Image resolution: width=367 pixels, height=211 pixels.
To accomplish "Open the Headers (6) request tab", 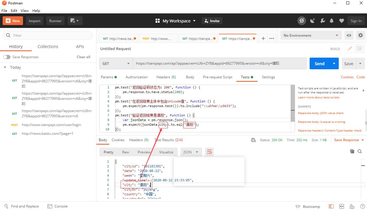I will click(166, 77).
